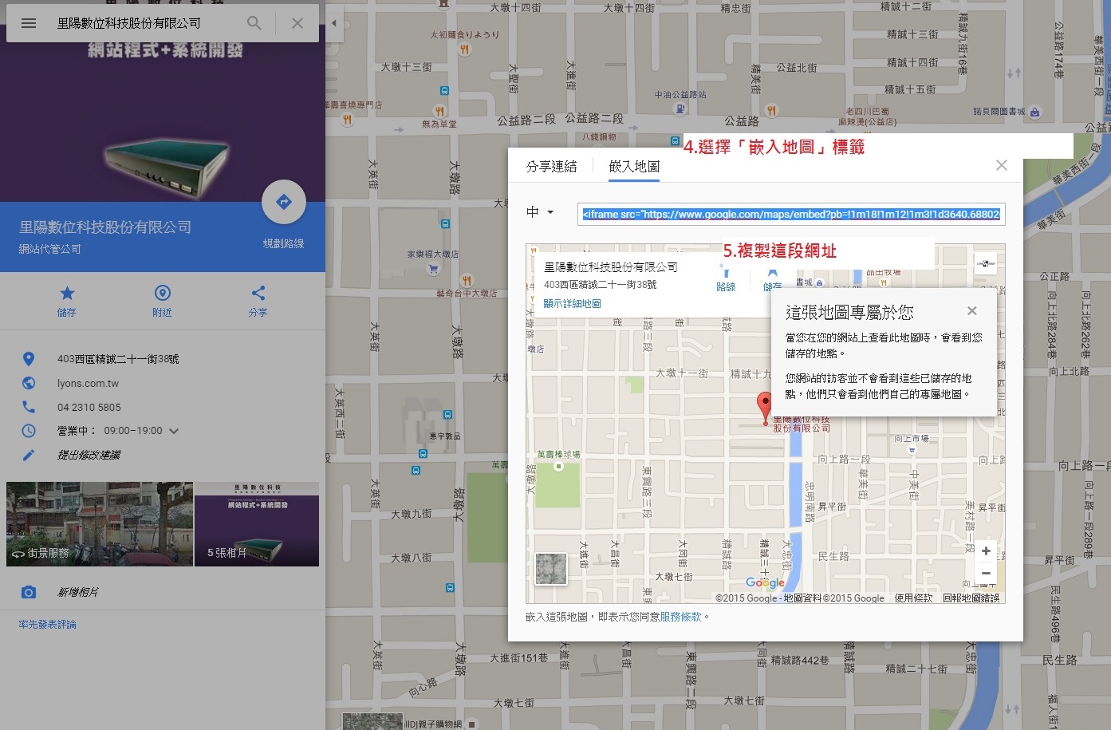Click the red map pin marker
1111x730 pixels.
pos(764,407)
